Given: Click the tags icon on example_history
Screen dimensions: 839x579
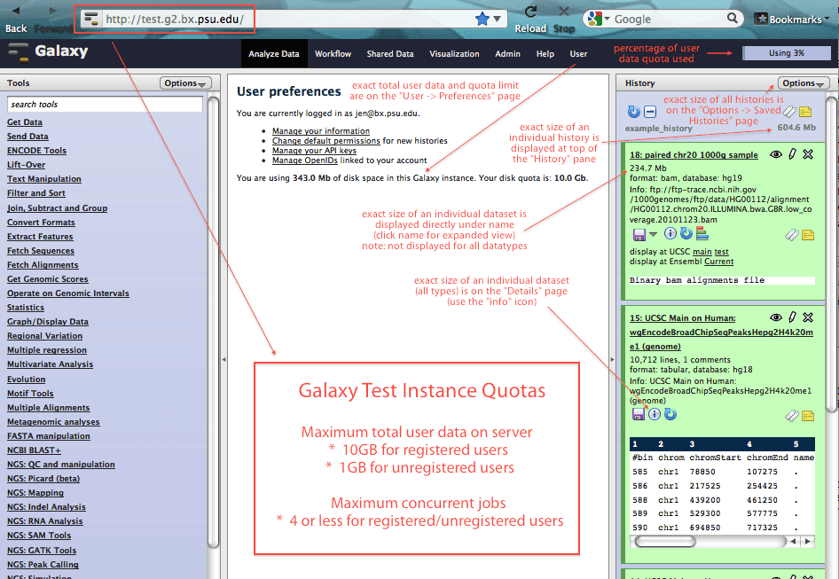Looking at the screenshot, I should (788, 113).
